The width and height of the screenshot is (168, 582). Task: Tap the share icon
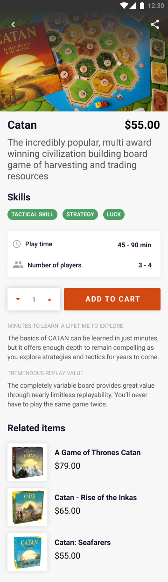(x=155, y=24)
